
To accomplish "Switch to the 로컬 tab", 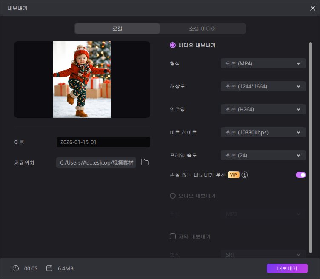I will [117, 28].
